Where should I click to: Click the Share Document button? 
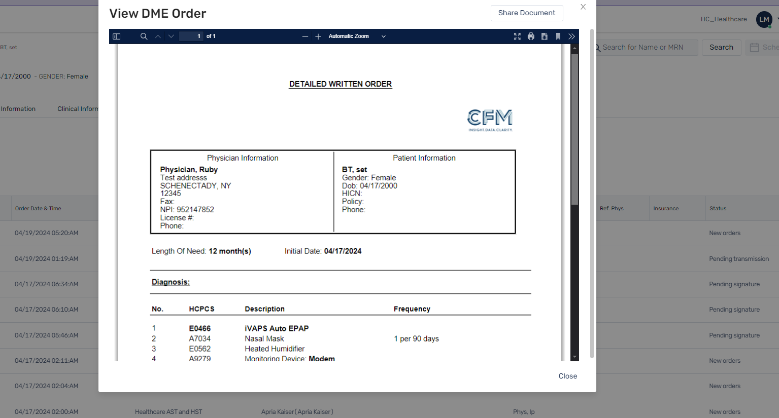tap(526, 13)
